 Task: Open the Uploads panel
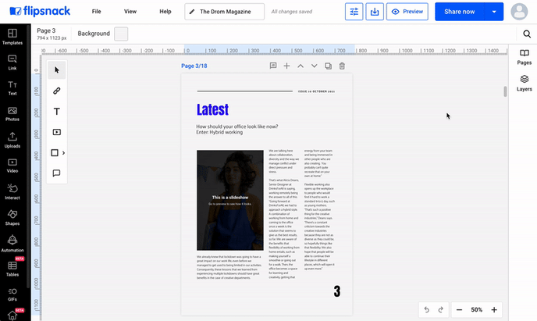[12, 140]
